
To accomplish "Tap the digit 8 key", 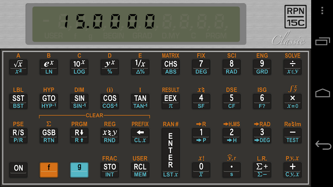I will point(232,67).
